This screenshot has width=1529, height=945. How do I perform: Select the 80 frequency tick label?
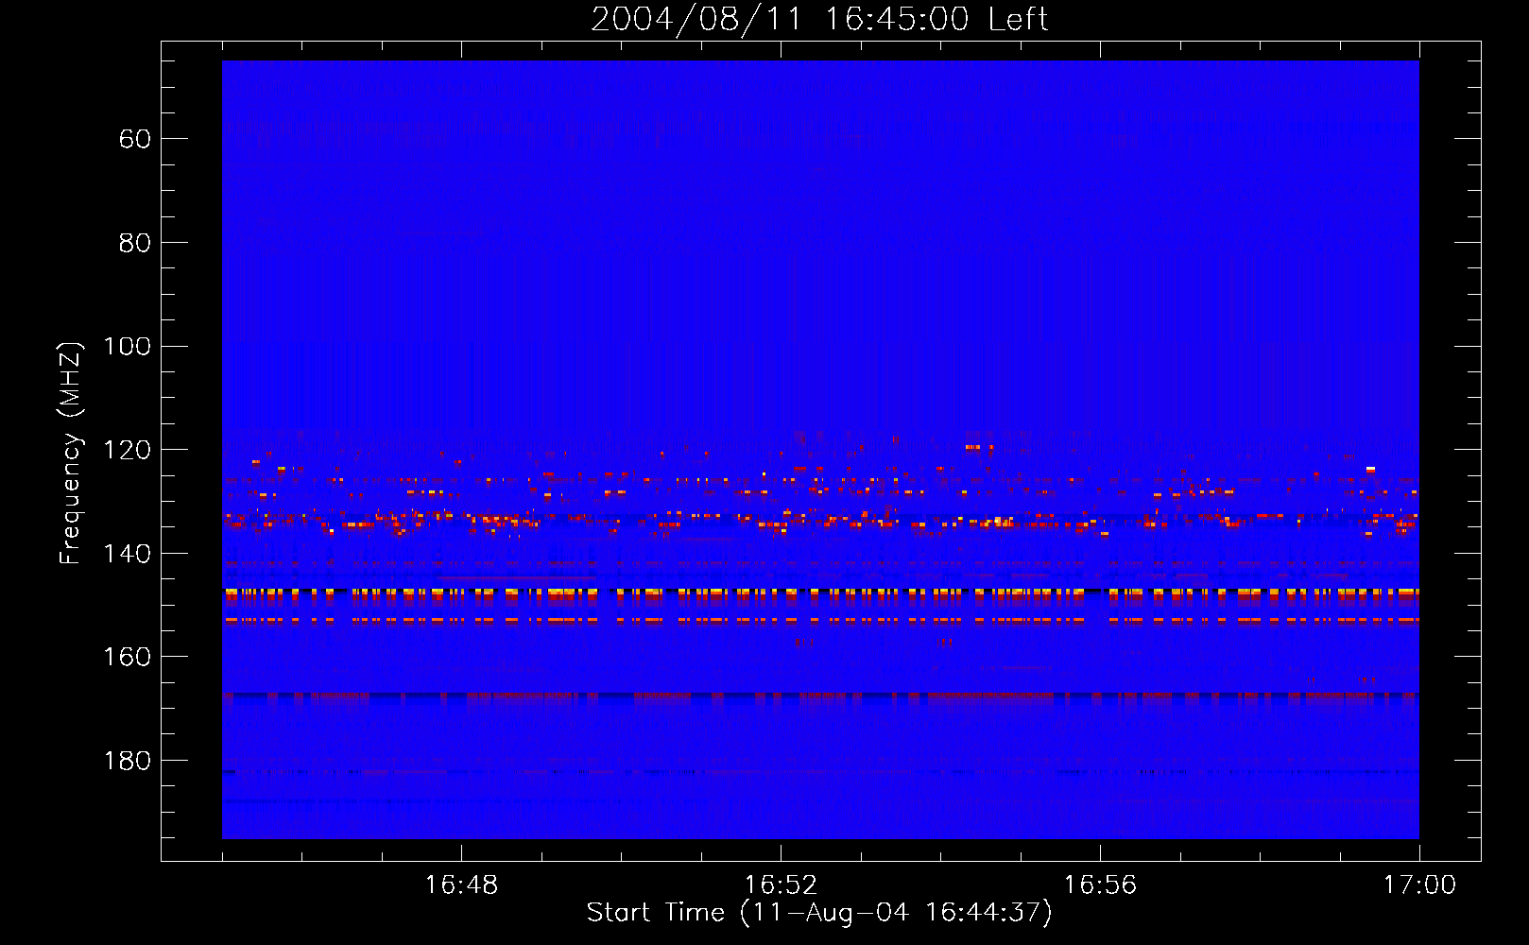(x=135, y=244)
